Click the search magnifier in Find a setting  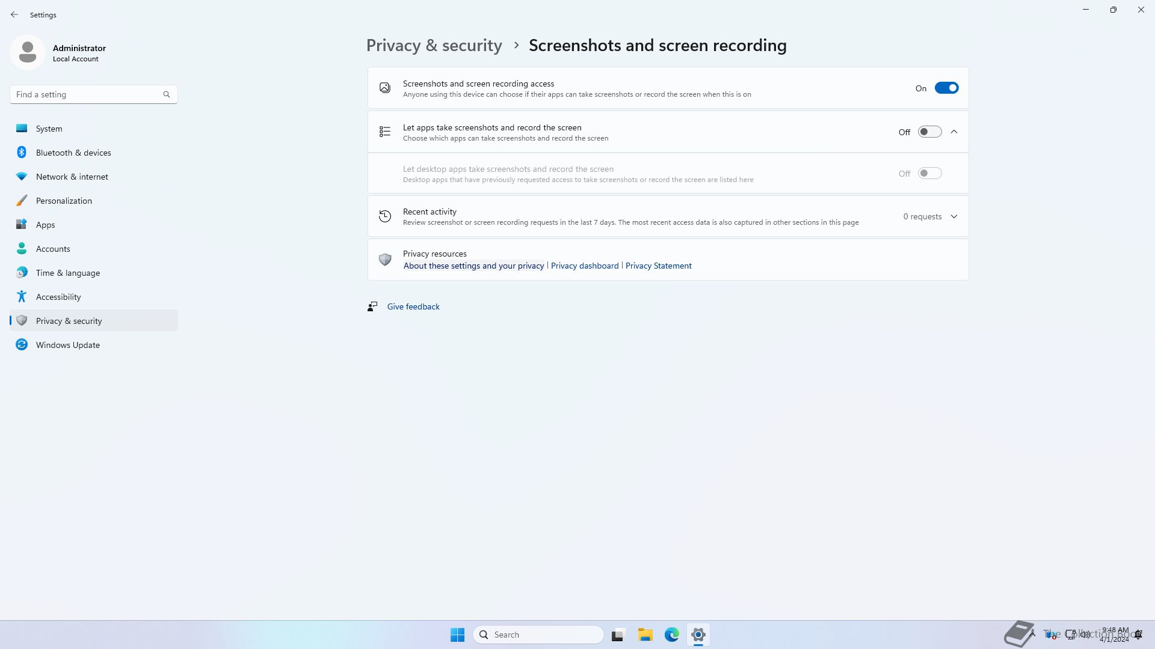coord(167,94)
